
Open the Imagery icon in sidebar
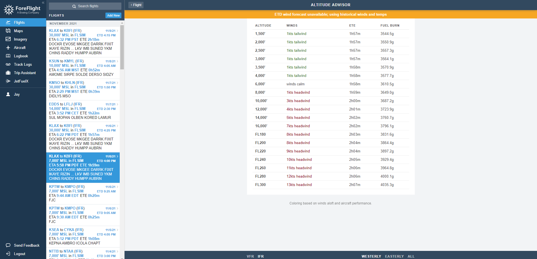(x=8, y=39)
